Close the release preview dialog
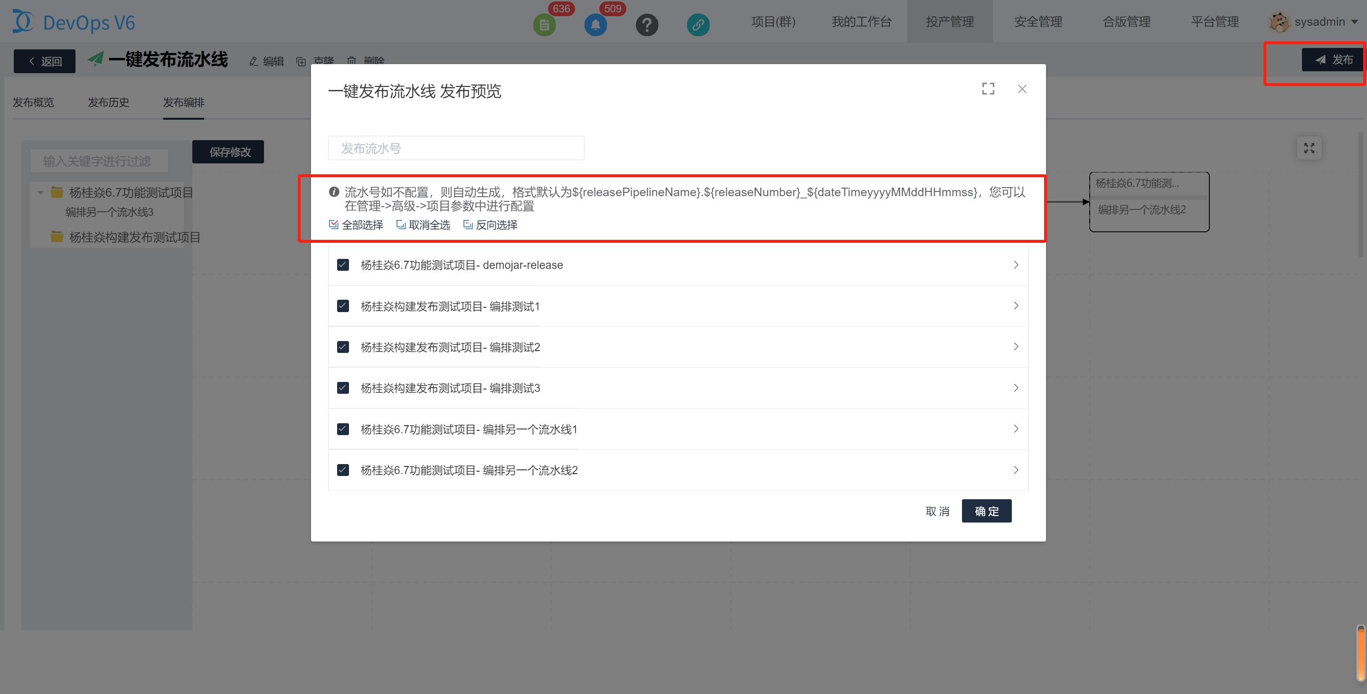The image size is (1367, 694). [x=1021, y=89]
